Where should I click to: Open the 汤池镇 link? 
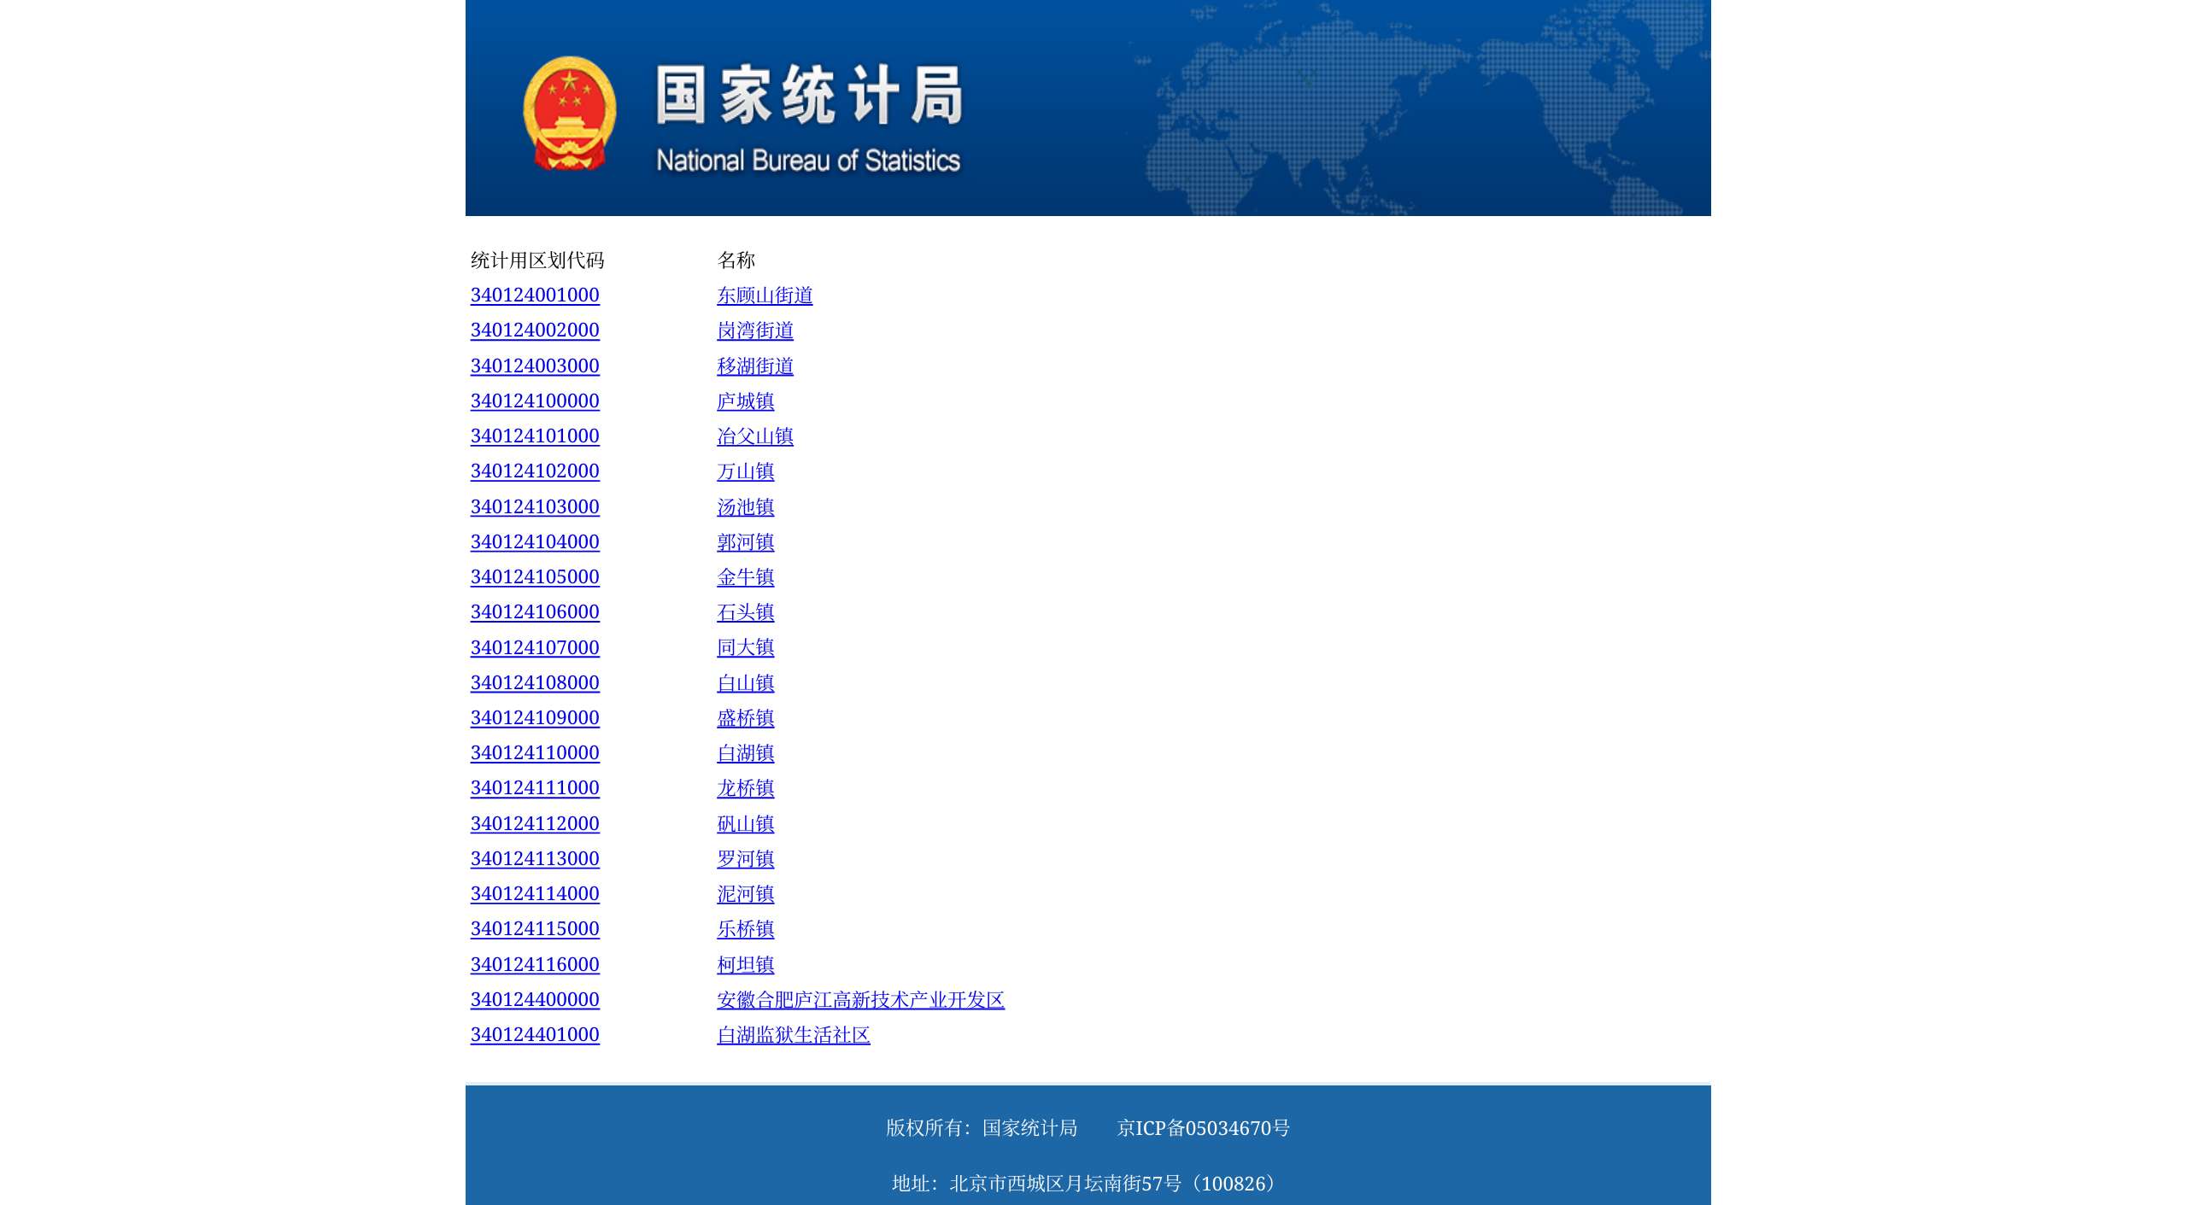tap(745, 507)
